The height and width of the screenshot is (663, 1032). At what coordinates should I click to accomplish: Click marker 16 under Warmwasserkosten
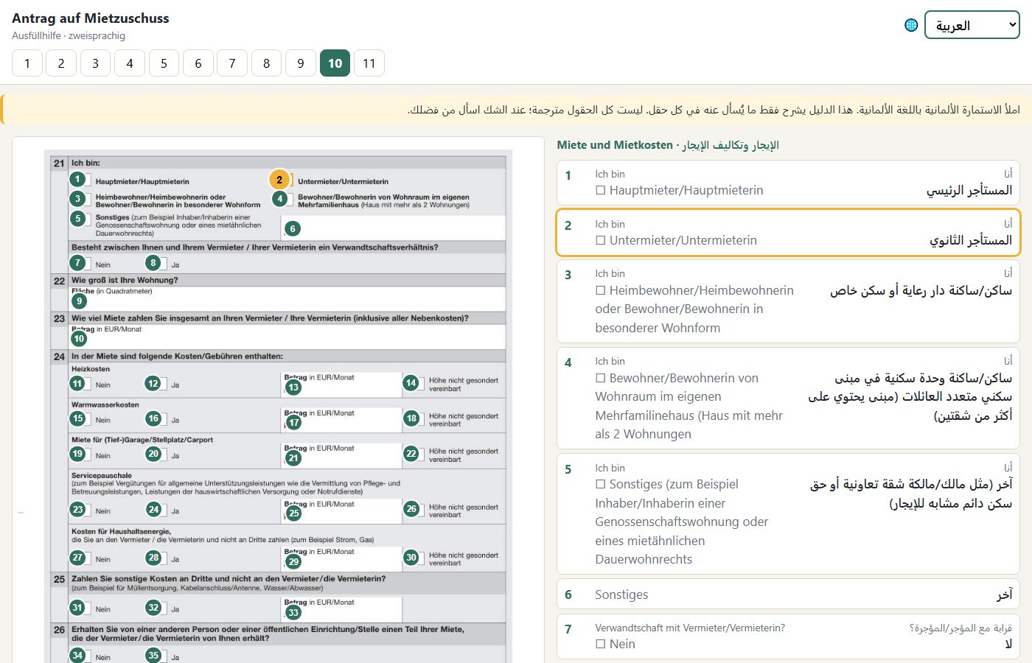(x=153, y=418)
